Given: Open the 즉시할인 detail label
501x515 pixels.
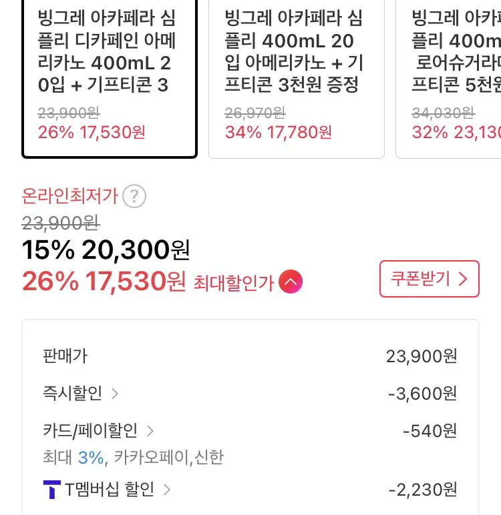Looking at the screenshot, I should pyautogui.click(x=72, y=394).
